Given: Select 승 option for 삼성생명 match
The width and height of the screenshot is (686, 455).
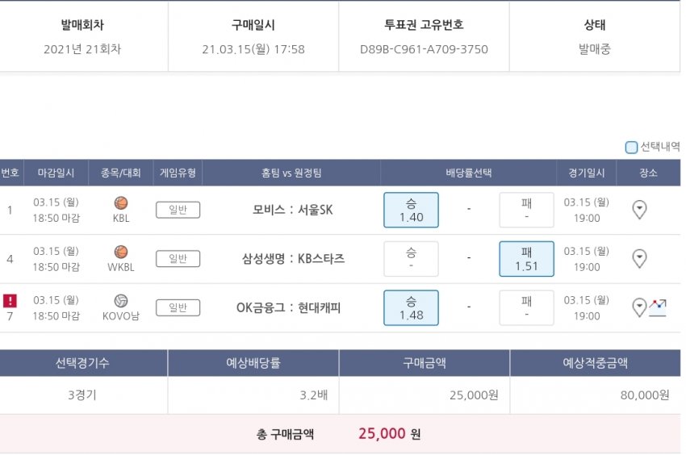Looking at the screenshot, I should coord(411,259).
